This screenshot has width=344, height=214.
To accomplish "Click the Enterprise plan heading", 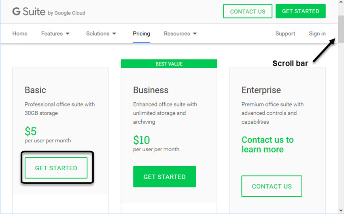I will (261, 90).
